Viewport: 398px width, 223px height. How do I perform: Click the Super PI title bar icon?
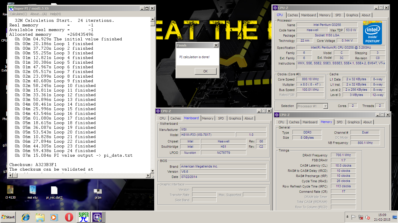[11, 8]
